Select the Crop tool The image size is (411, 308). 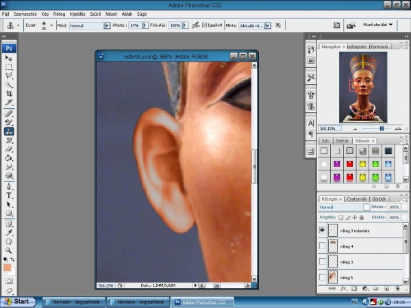(x=9, y=94)
